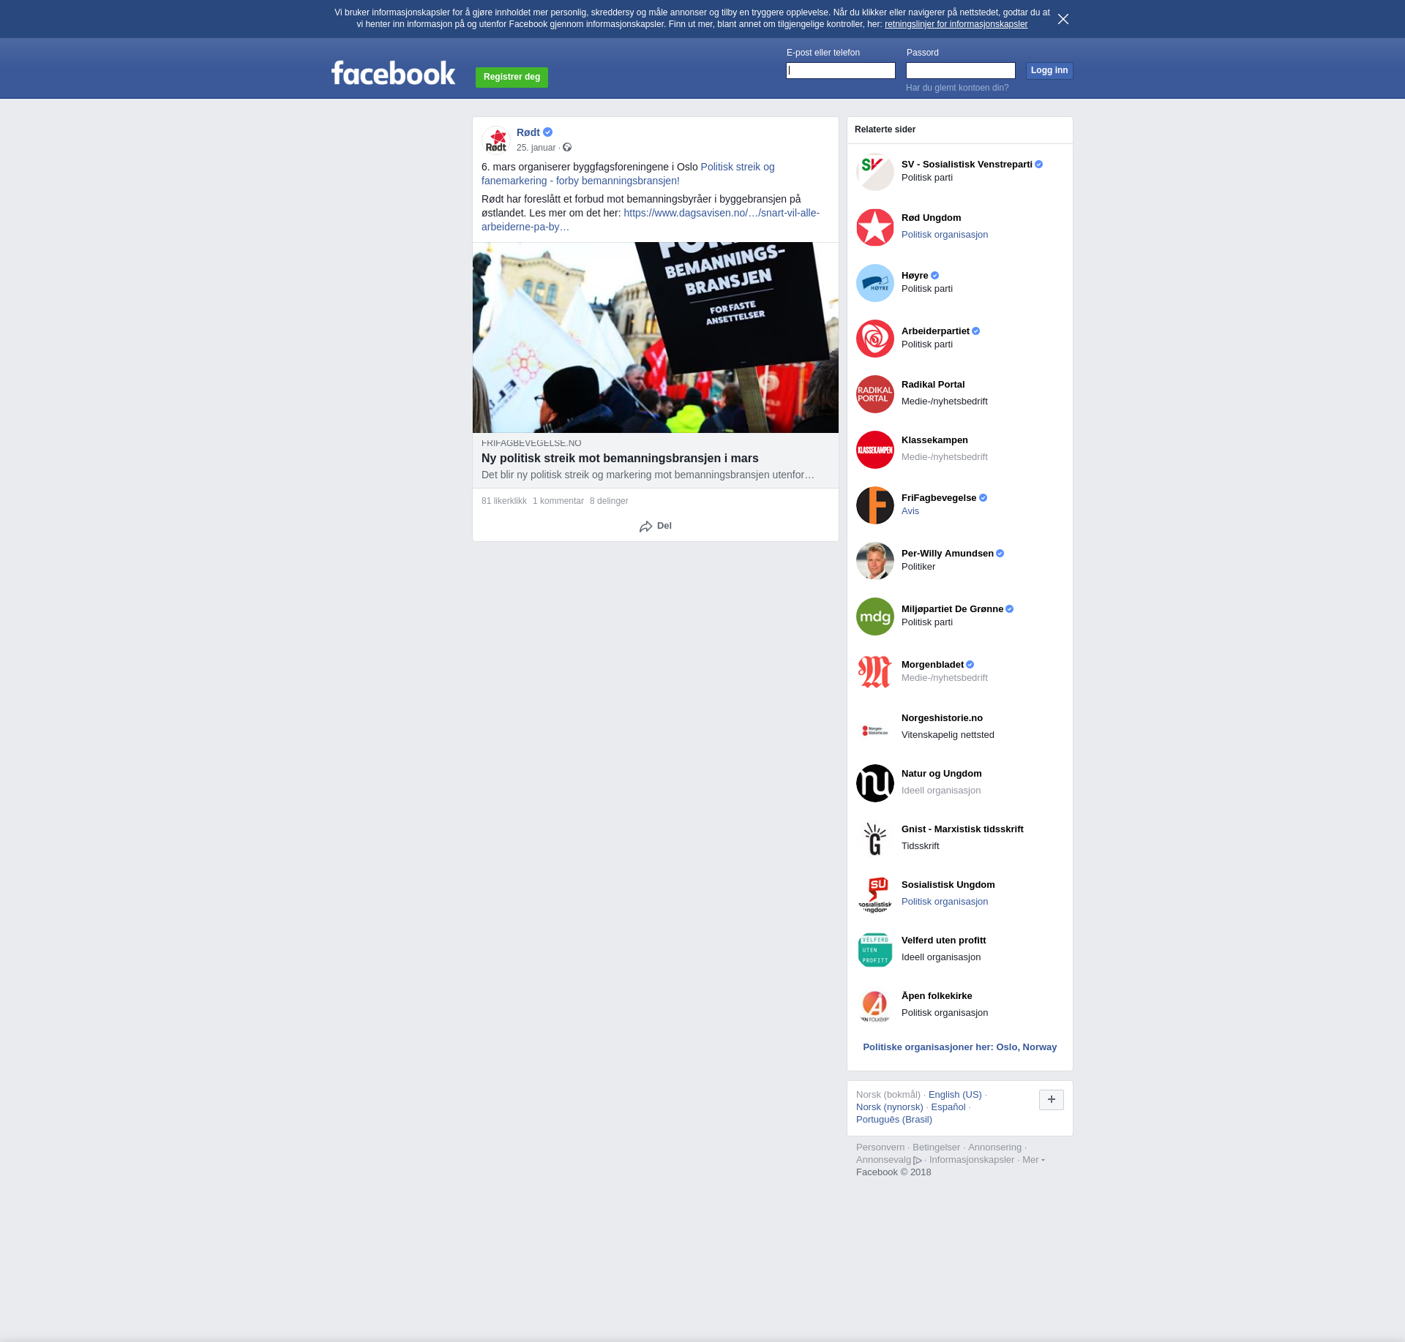Viewport: 1405px width, 1342px height.
Task: Click Politisk organisasjon under Sosialistisk Ungdom
Action: 945,902
